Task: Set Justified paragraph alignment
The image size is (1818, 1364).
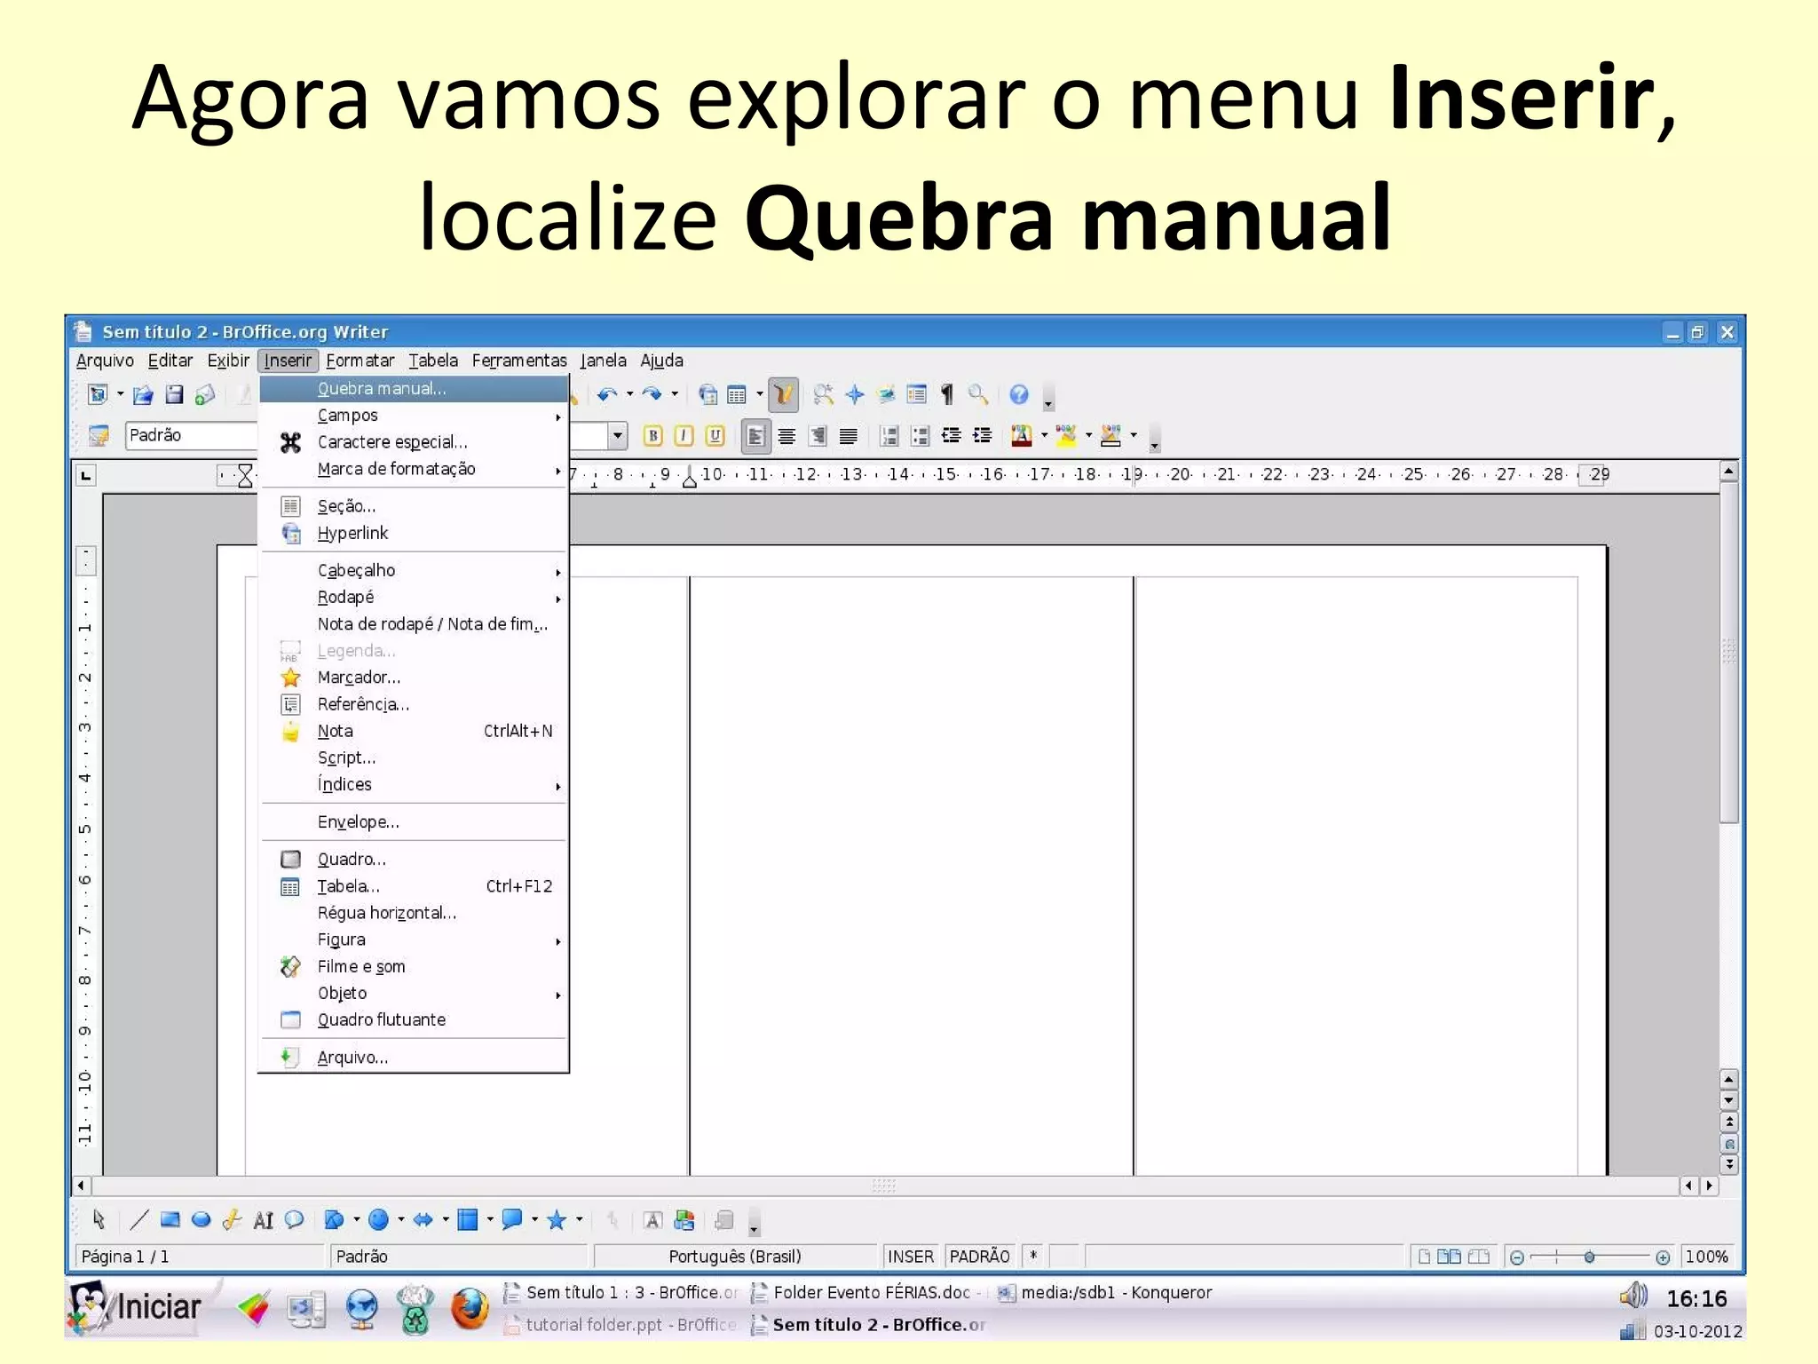Action: click(x=848, y=435)
